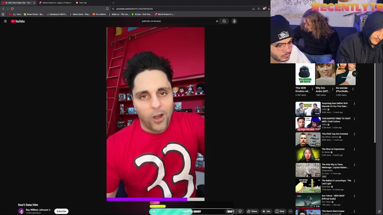
Task: Open options for The Only Way to Tame Mahoraga
Action: tap(354, 165)
